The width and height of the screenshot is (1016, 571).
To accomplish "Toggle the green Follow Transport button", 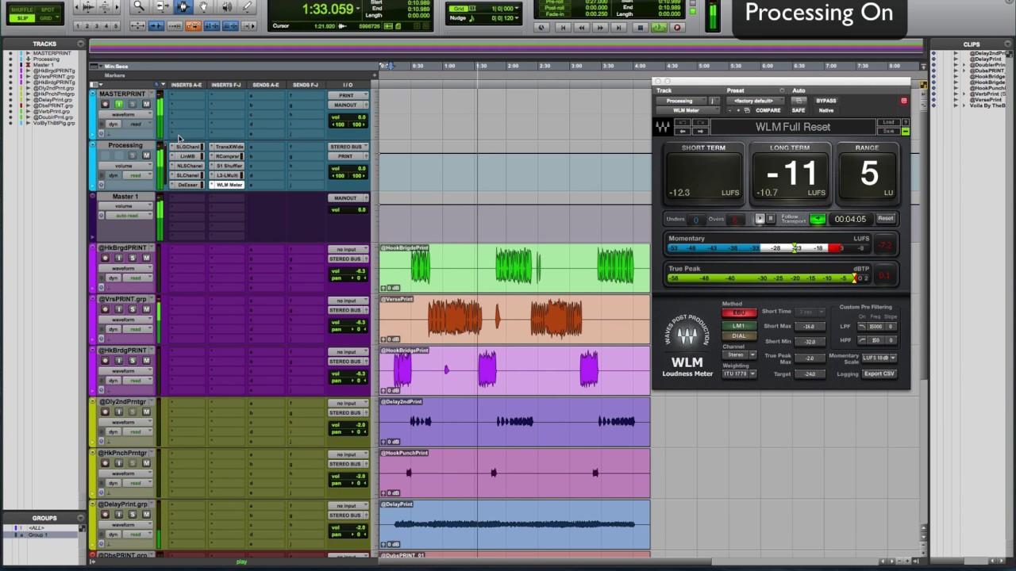I will click(x=818, y=219).
